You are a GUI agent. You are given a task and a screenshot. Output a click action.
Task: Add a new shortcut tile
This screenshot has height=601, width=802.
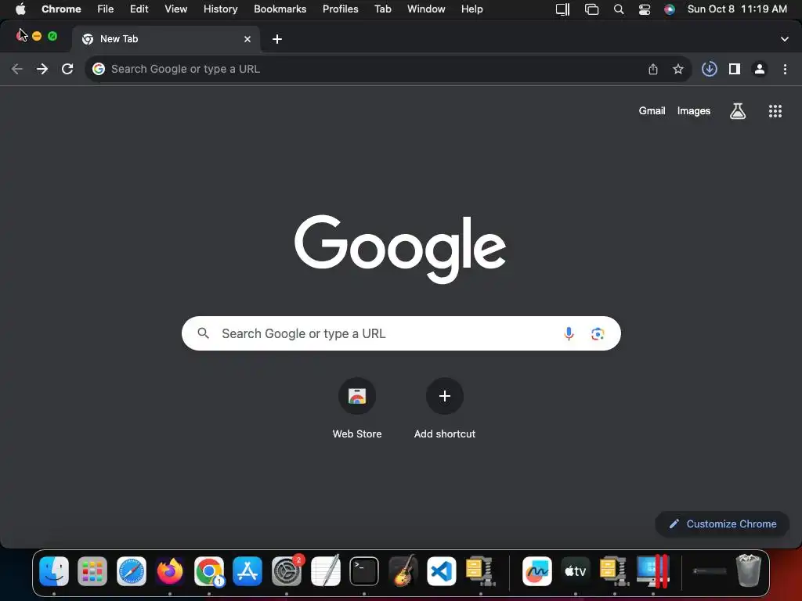pos(445,408)
